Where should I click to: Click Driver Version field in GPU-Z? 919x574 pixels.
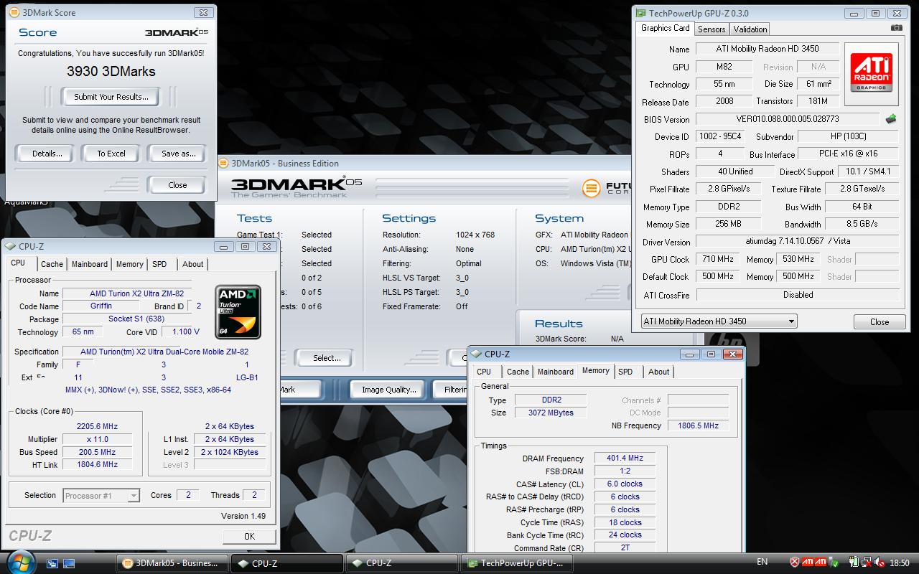pos(798,242)
